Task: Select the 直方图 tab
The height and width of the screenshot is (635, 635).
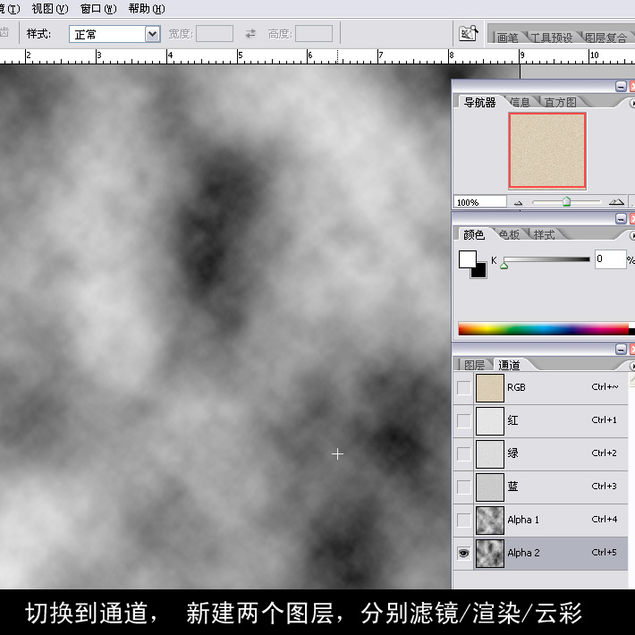Action: (x=560, y=103)
